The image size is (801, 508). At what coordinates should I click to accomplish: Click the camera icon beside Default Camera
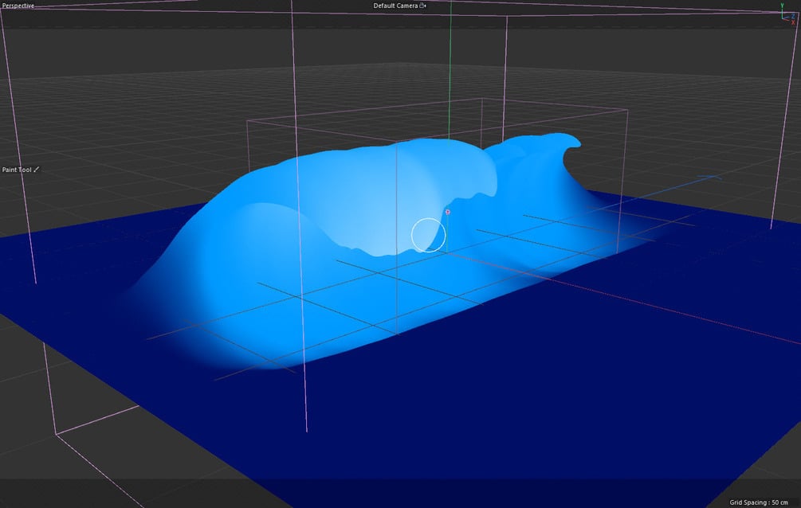tap(422, 6)
